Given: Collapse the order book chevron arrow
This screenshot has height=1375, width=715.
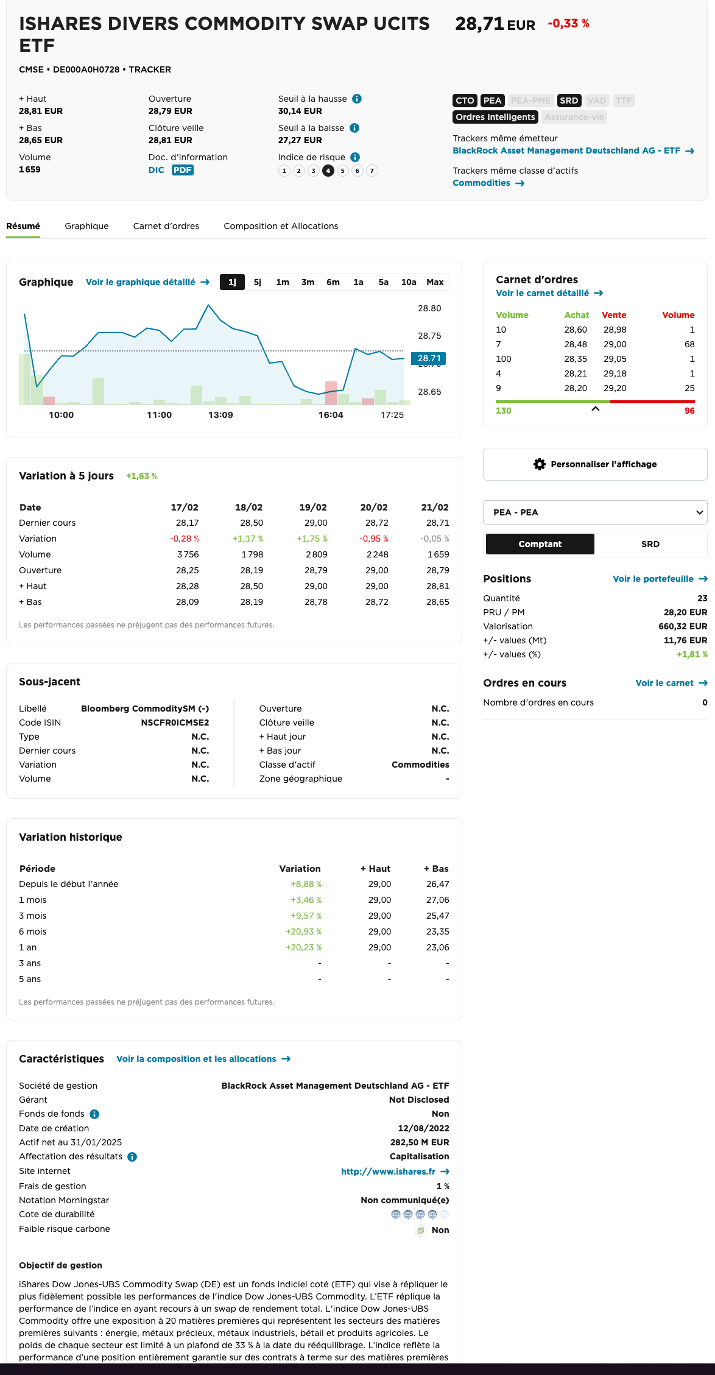Looking at the screenshot, I should (x=596, y=409).
